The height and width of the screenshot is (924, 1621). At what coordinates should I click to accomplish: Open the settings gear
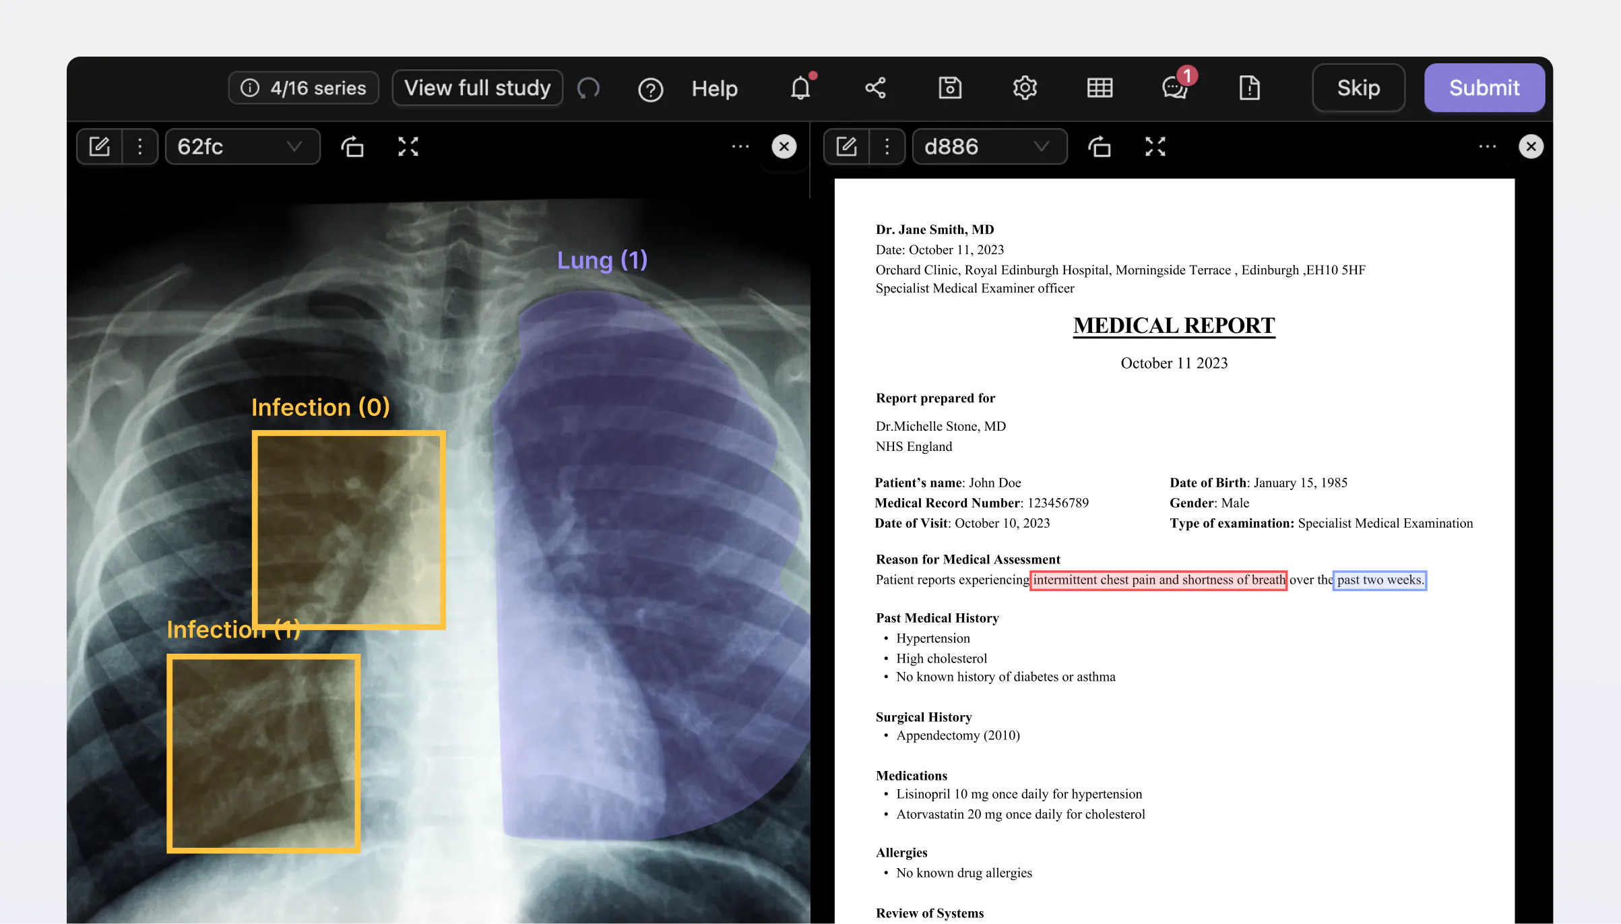click(x=1025, y=88)
